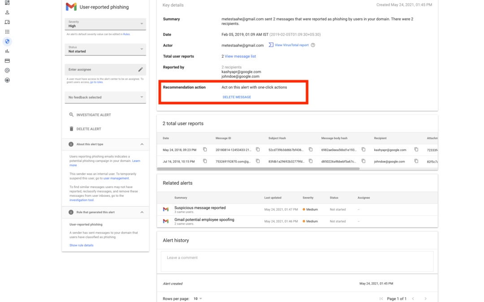Copy message body hash d850226a9bbebf5a67c
The image size is (484, 302).
click(x=363, y=161)
